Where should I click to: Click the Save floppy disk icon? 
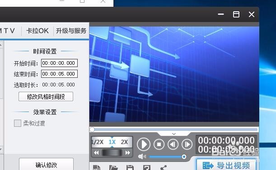[x=130, y=167]
